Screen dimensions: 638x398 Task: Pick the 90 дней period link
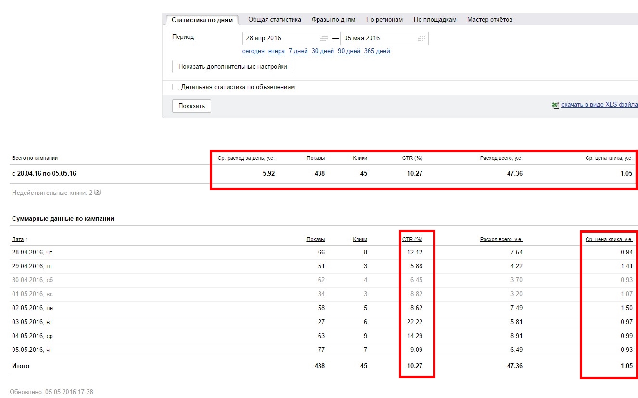pyautogui.click(x=349, y=51)
